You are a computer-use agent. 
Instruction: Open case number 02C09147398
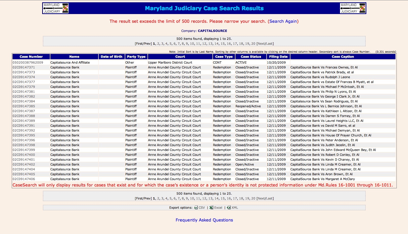pyautogui.click(x=24, y=145)
